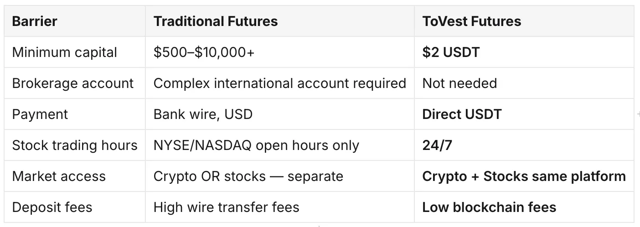Select the Market access row label

point(59,176)
